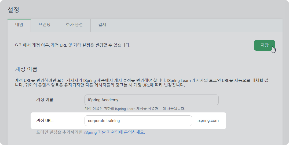Image resolution: width=289 pixels, height=145 pixels.
Task: Click the 계정 이름: field label
Action: point(45,100)
